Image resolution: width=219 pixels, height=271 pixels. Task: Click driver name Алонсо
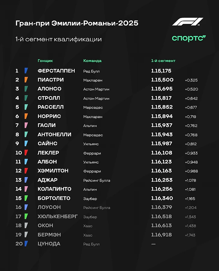coord(49,89)
